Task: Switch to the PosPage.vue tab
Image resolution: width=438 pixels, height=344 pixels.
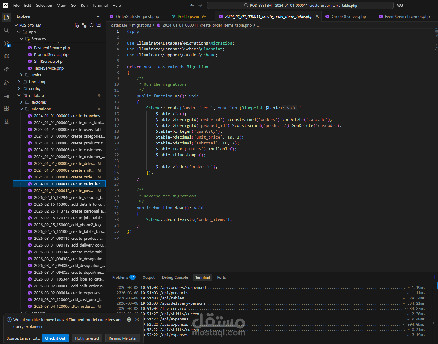Action: click(x=192, y=16)
